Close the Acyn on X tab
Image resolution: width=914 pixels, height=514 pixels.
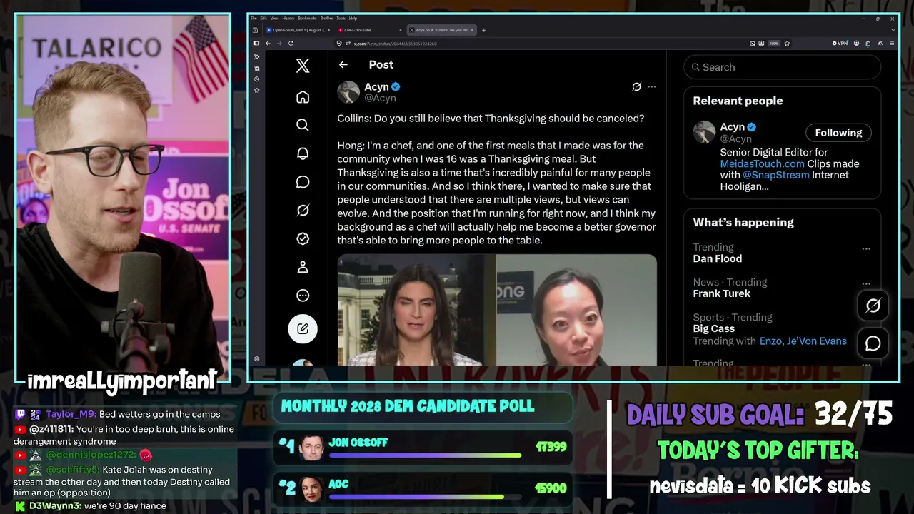[x=473, y=30]
